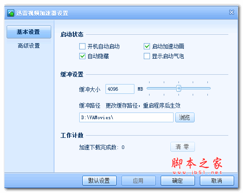
Task: Click the 缓冲大小 label
Action: pyautogui.click(x=89, y=89)
